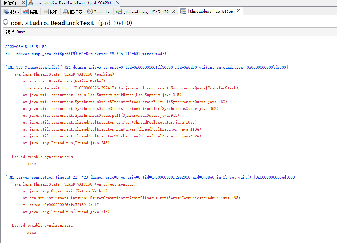Click the coffee cup icon on DeadLockTest tab
This screenshot has height=243, width=337.
32,3
